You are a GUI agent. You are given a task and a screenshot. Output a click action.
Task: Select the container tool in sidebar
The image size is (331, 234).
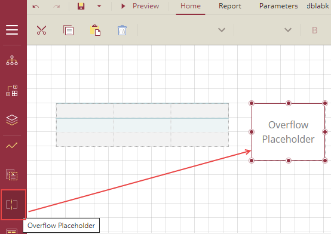(x=12, y=175)
